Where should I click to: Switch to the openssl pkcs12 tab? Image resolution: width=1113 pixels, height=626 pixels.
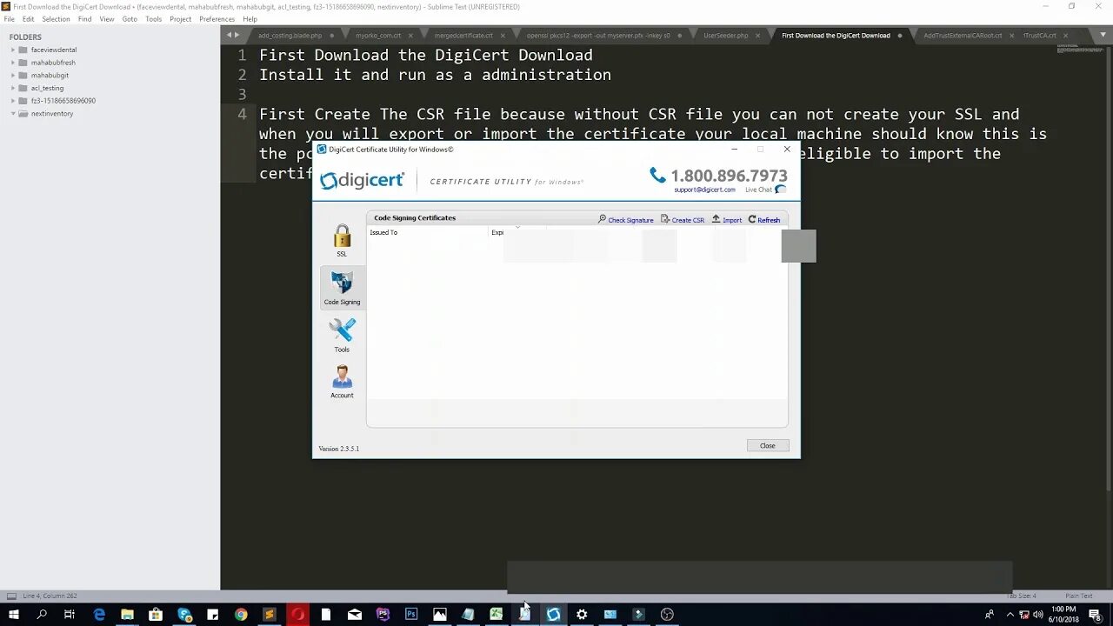click(598, 36)
